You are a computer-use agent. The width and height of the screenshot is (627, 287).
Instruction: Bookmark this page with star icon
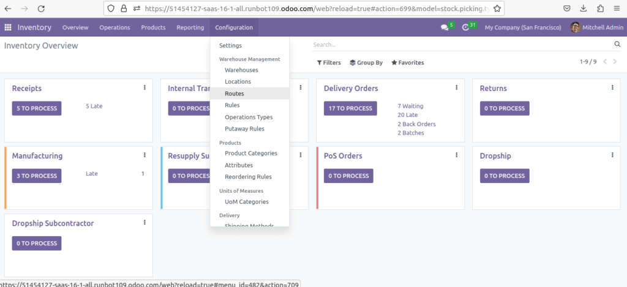pyautogui.click(x=497, y=9)
